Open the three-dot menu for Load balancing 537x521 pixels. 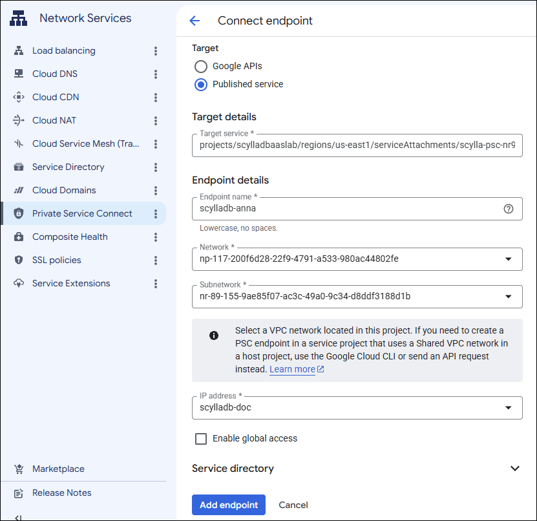pyautogui.click(x=156, y=51)
